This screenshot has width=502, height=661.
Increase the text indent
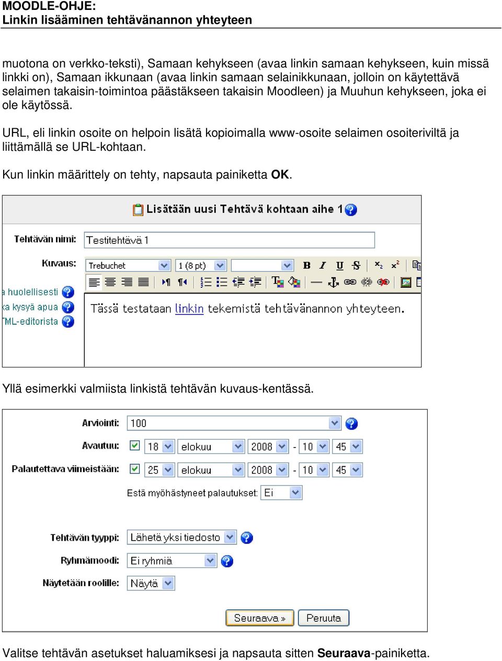coord(255,282)
